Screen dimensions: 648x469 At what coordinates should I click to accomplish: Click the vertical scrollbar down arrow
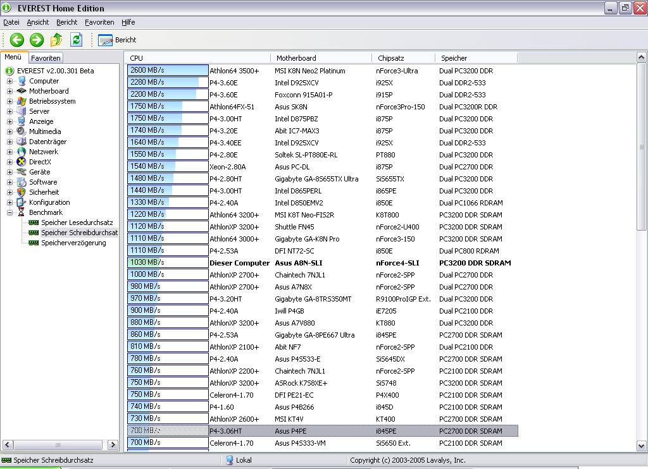pos(641,446)
